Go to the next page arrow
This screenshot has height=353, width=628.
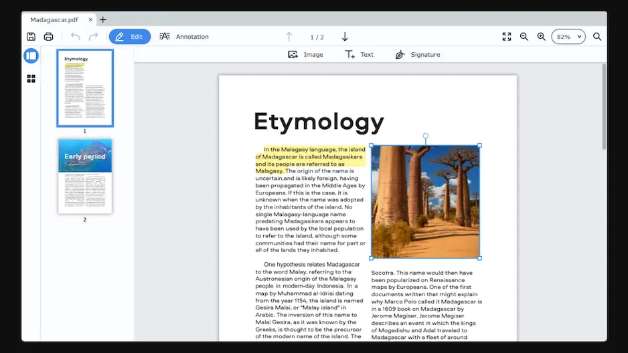(345, 37)
